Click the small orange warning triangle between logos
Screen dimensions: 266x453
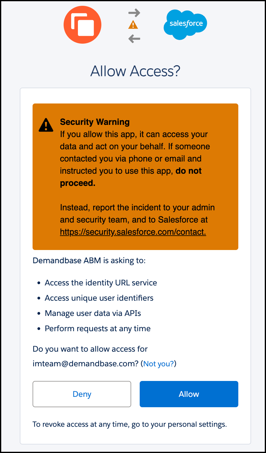[x=133, y=25]
